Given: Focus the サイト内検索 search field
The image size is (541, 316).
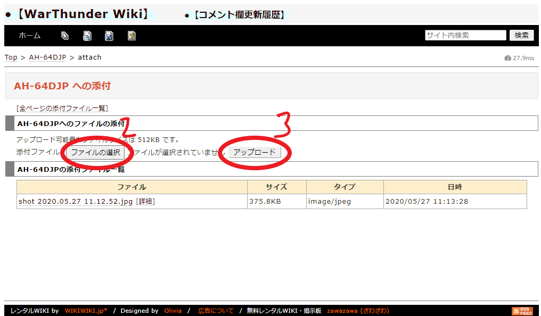Looking at the screenshot, I should 465,35.
